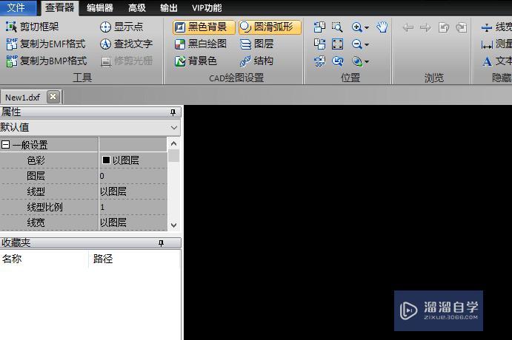The width and height of the screenshot is (512, 340).
Task: Click properties scrollbar up arrow
Action: pyautogui.click(x=173, y=143)
